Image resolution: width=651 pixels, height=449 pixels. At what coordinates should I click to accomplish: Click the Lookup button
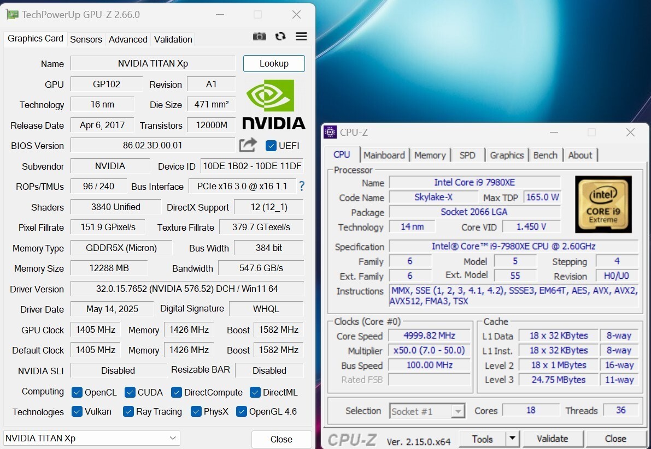(274, 63)
